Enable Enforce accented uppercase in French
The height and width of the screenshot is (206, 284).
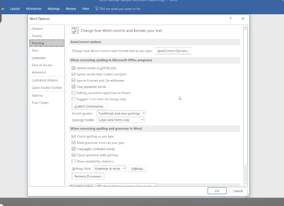(x=73, y=93)
